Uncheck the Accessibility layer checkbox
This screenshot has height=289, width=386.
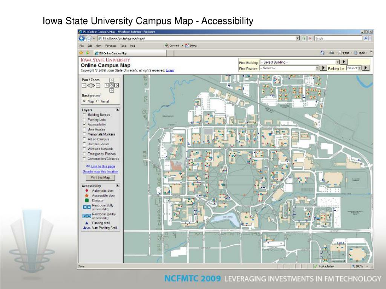point(84,124)
